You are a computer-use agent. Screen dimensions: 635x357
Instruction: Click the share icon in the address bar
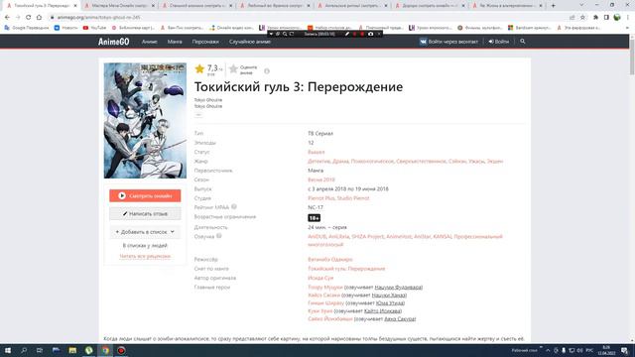[571, 18]
